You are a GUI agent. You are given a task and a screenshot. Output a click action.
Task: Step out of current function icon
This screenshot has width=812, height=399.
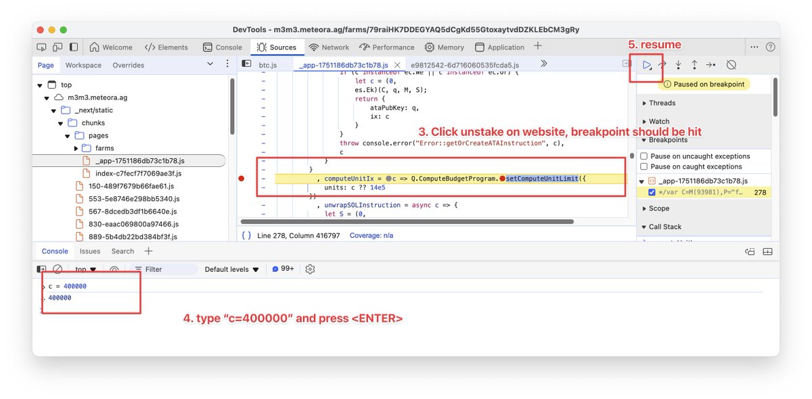click(x=694, y=65)
